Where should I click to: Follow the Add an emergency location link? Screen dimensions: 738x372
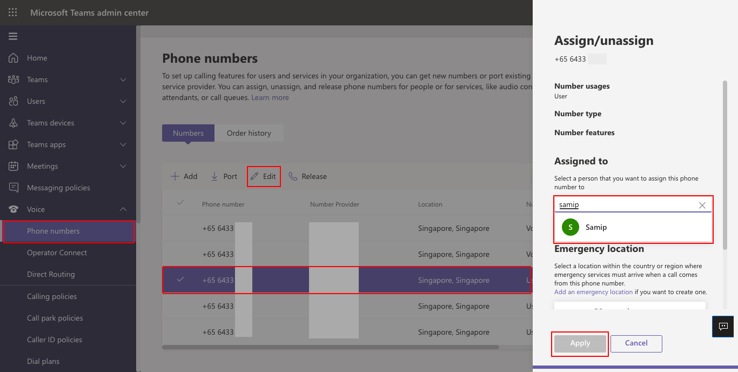593,292
